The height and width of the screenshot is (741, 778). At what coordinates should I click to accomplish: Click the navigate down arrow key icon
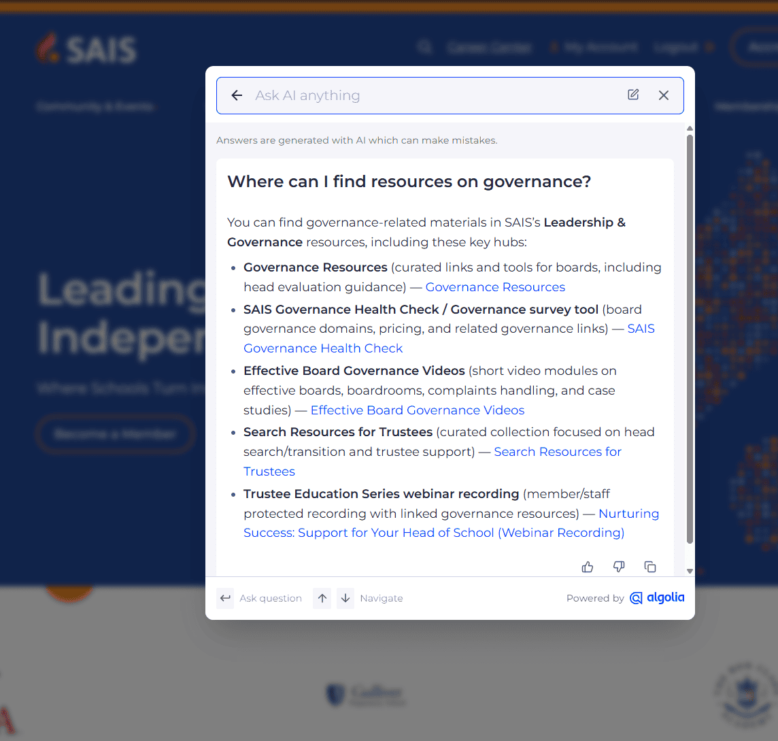point(345,598)
